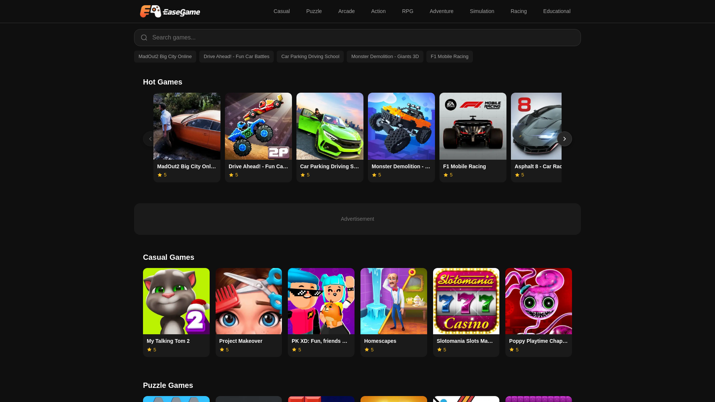Open Drive Ahead! pixel car thumbnail

click(x=258, y=126)
